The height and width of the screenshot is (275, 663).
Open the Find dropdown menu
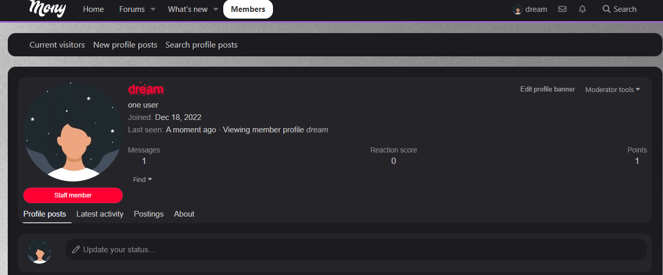tap(142, 179)
